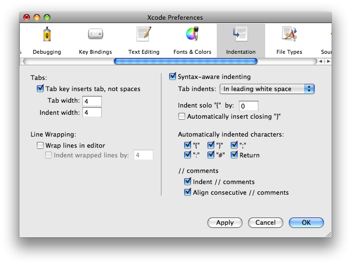This screenshot has width=351, height=264.
Task: Uncheck the semicolon ";" auto-indent character
Action: pyautogui.click(x=234, y=145)
